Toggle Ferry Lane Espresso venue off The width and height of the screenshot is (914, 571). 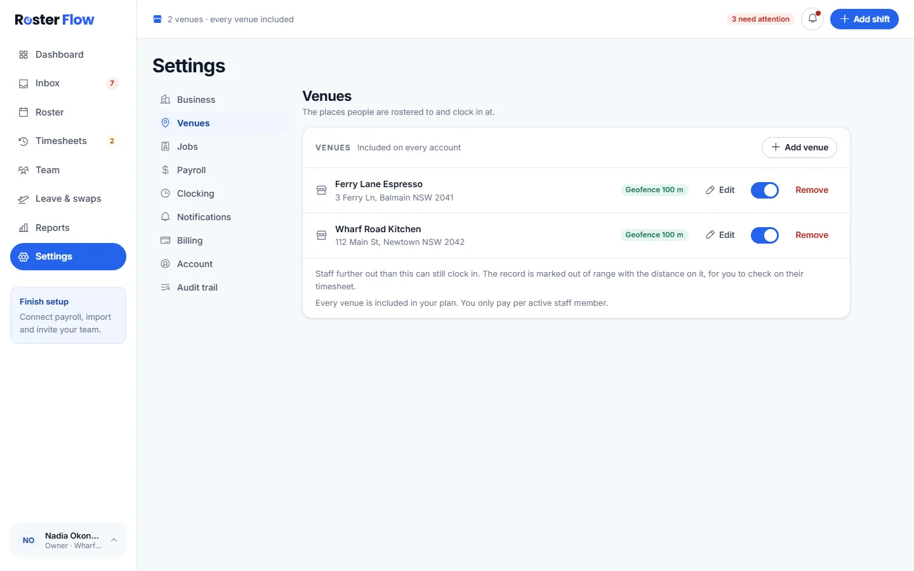tap(765, 190)
